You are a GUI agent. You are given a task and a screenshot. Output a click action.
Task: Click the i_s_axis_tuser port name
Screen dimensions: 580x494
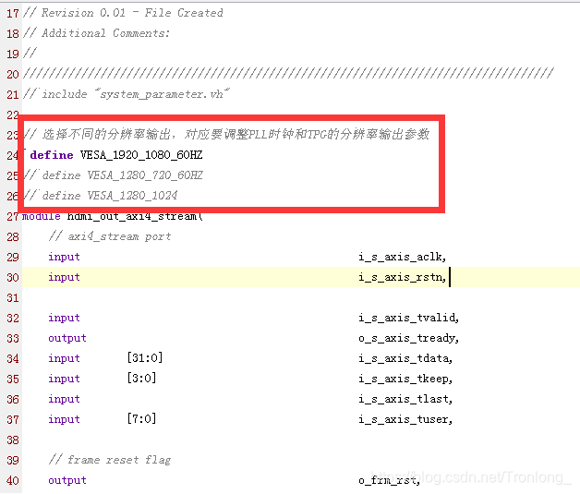405,420
